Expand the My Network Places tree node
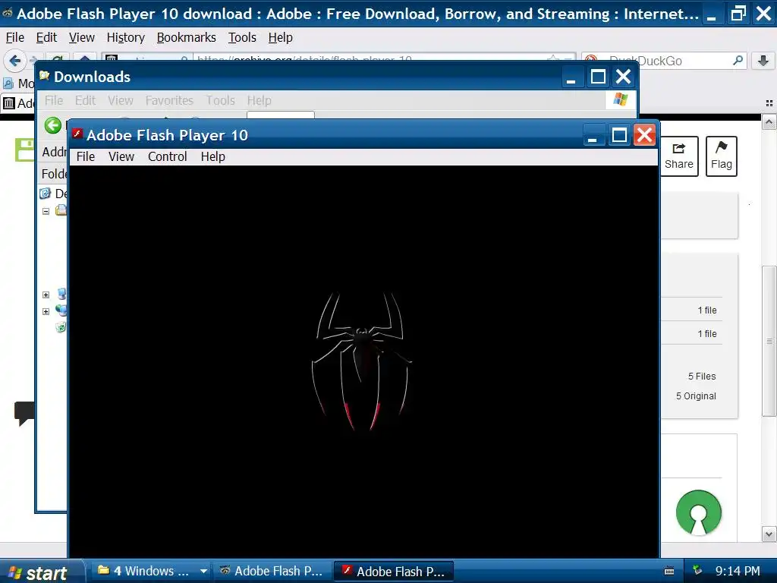Screen dimensions: 777x583 (x=46, y=311)
